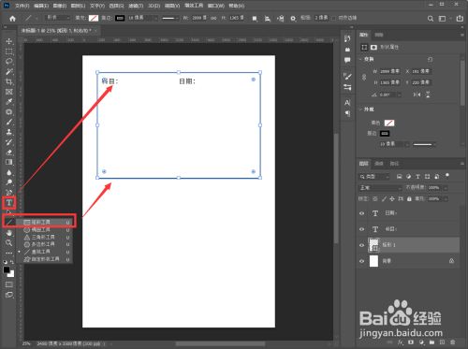Image resolution: width=468 pixels, height=349 pixels.
Task: Open the layer filter type dropdown
Action: [374, 177]
